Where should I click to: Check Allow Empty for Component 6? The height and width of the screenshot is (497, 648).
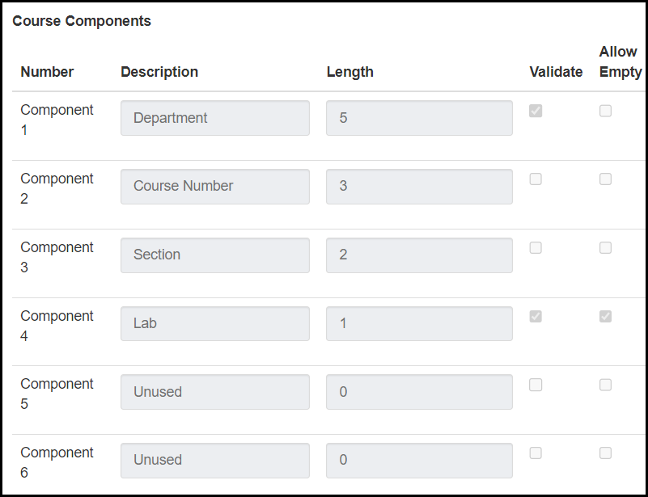605,453
